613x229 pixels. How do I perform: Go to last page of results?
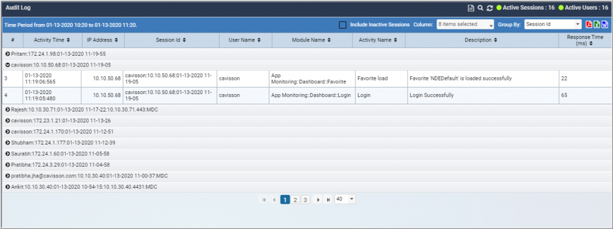click(329, 200)
